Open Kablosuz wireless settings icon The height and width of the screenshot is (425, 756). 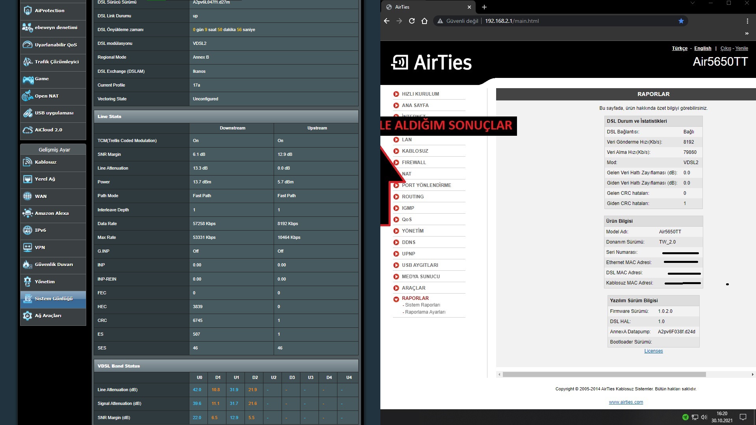coord(28,162)
